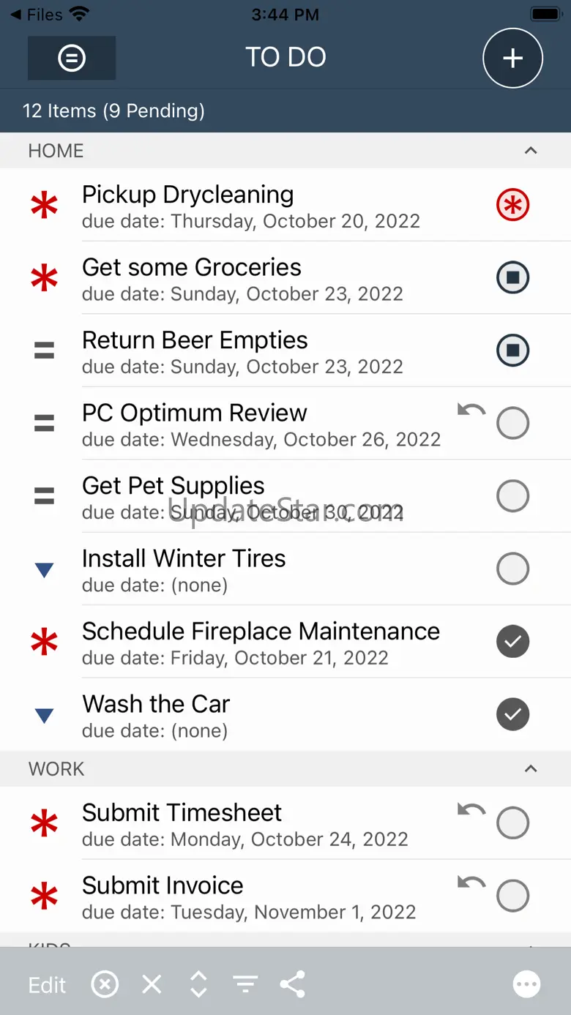This screenshot has height=1015, width=571.
Task: Collapse the HOME section
Action: (531, 151)
